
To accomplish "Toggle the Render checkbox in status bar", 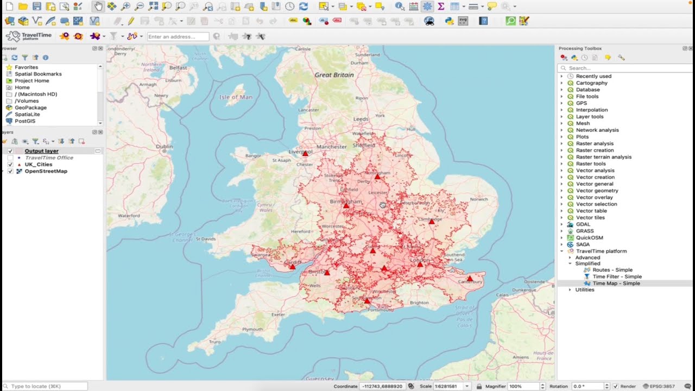I will point(615,386).
